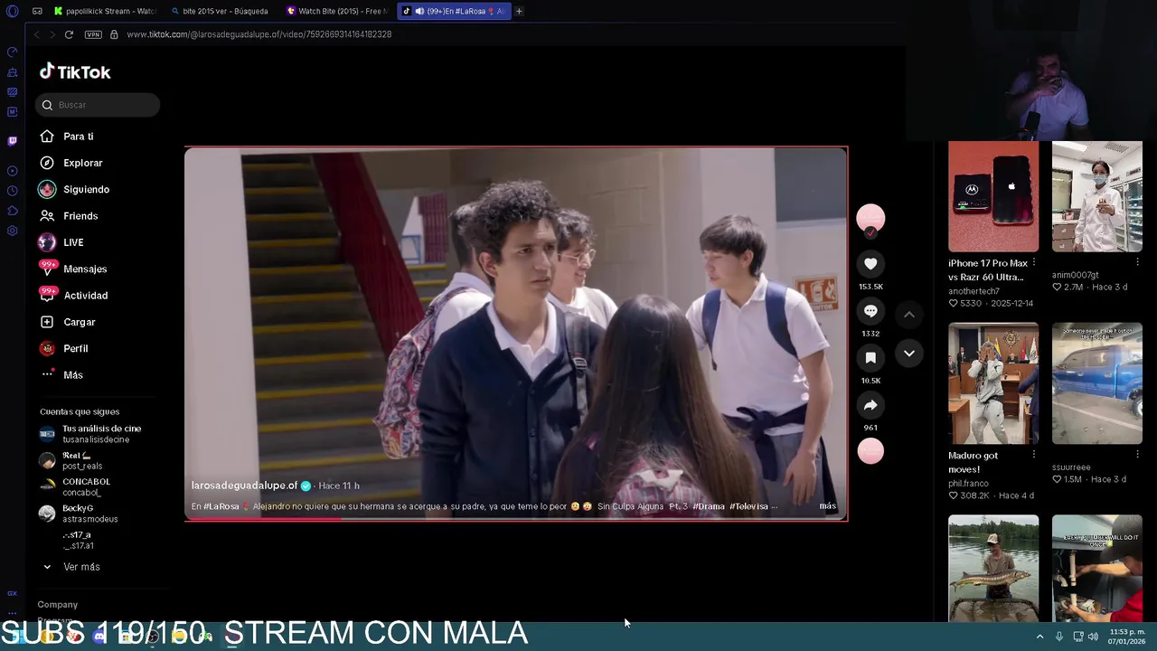Open options for ssuurreee video
1157x651 pixels.
click(x=1137, y=455)
